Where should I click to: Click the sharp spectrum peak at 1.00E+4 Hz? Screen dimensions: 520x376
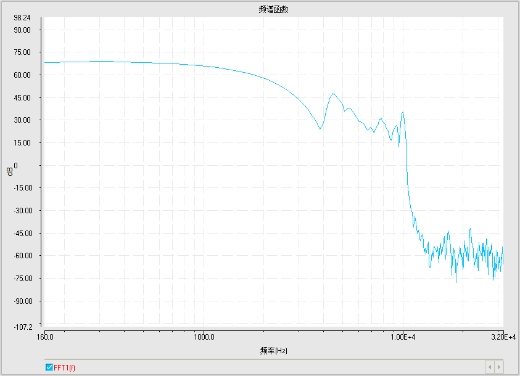click(x=403, y=112)
